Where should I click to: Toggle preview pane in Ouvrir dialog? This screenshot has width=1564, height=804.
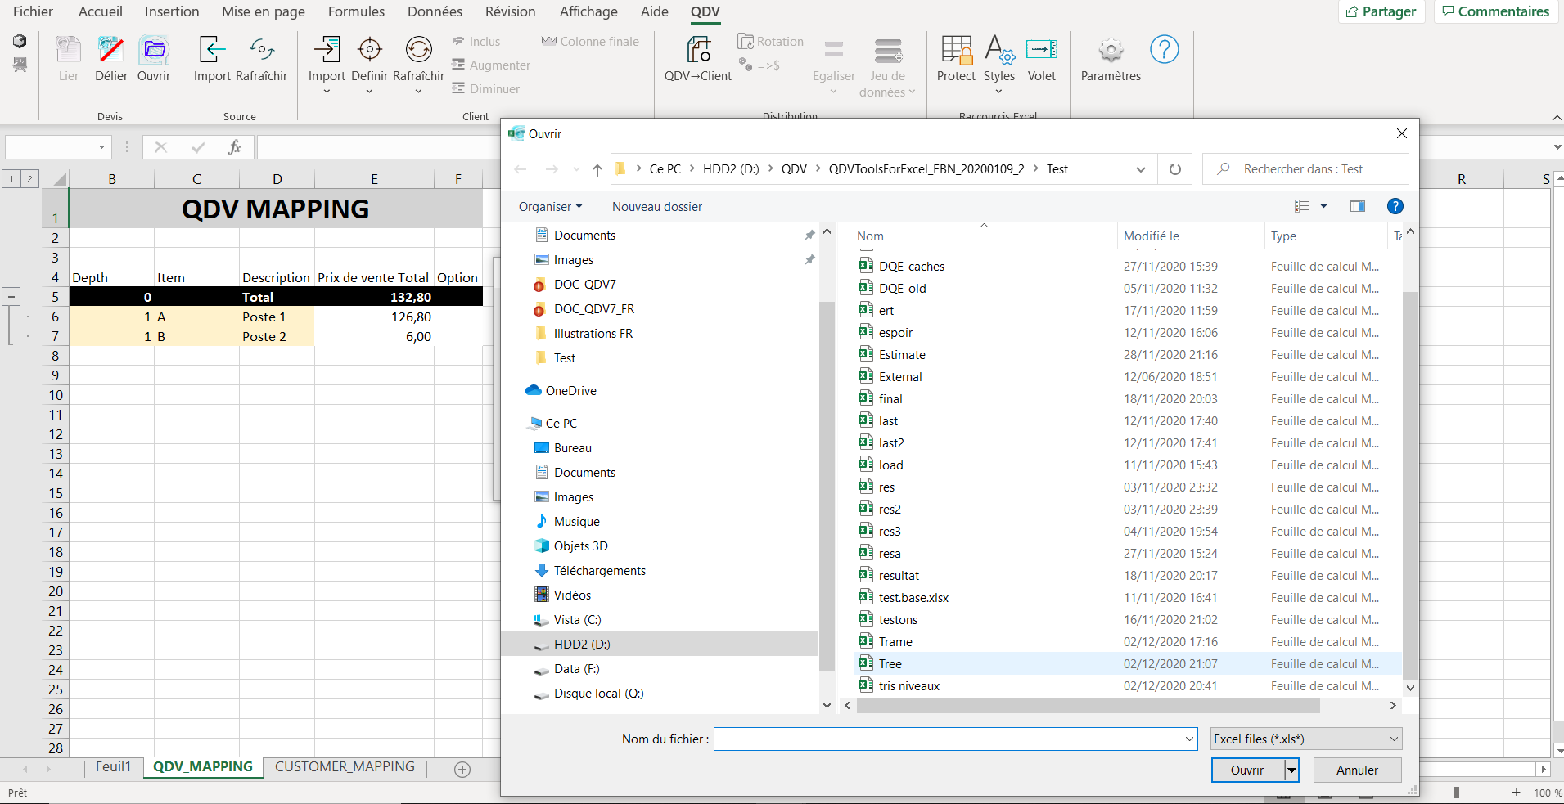pos(1358,206)
